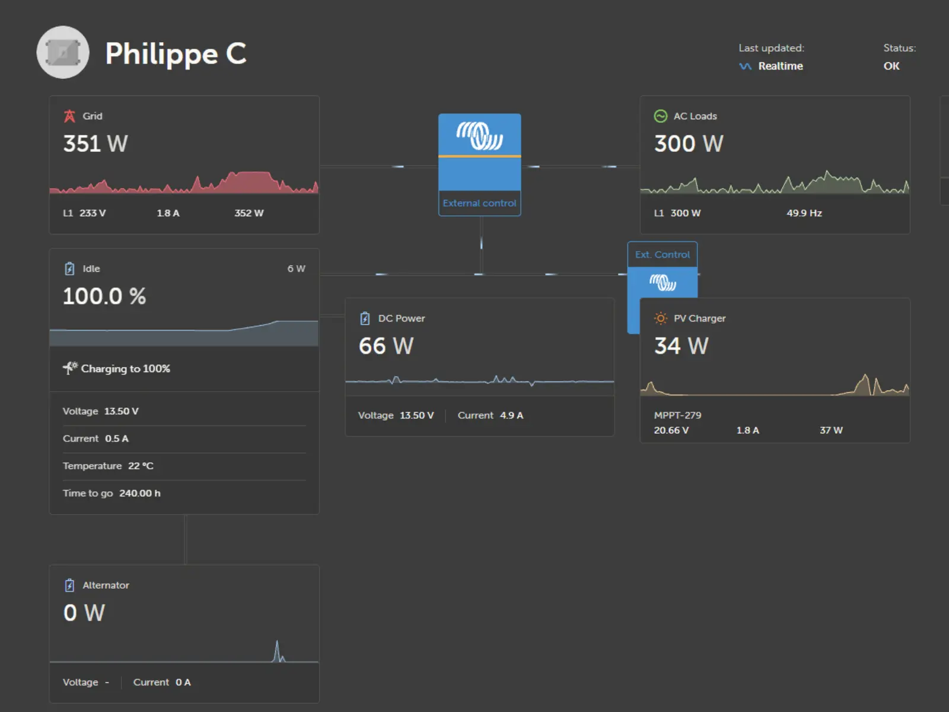Click the Victron logo under Ext. Control
The width and height of the screenshot is (949, 712).
click(x=663, y=282)
